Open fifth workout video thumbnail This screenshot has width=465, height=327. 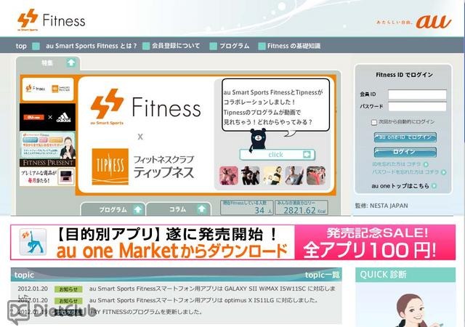[x=316, y=176]
